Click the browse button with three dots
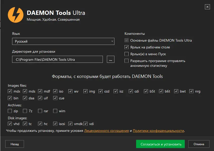 click(x=111, y=59)
